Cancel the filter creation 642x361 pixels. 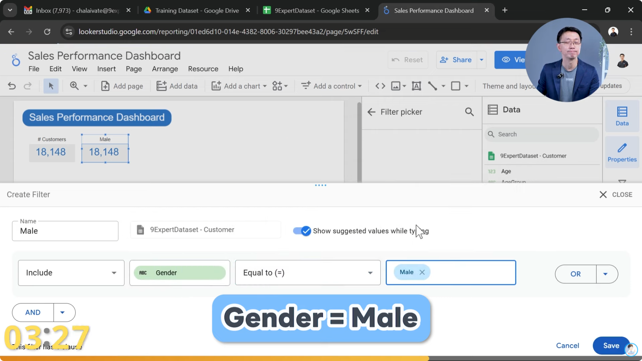click(x=567, y=345)
